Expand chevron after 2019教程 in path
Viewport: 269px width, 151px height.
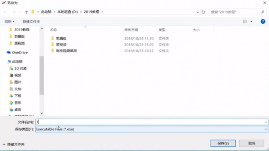(x=102, y=12)
